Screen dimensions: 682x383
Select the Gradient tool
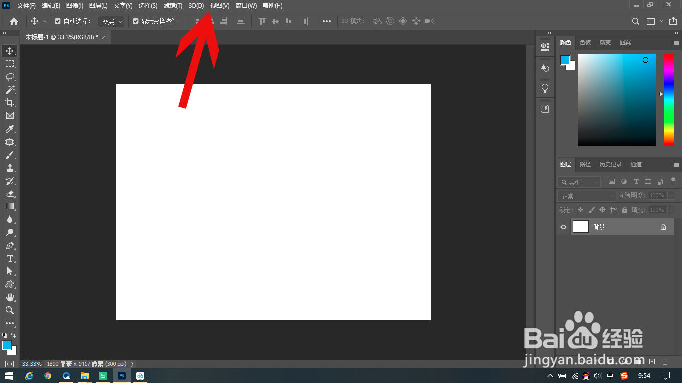[10, 206]
